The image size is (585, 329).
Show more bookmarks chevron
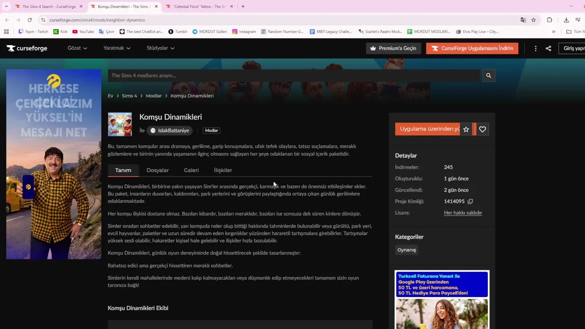553,32
